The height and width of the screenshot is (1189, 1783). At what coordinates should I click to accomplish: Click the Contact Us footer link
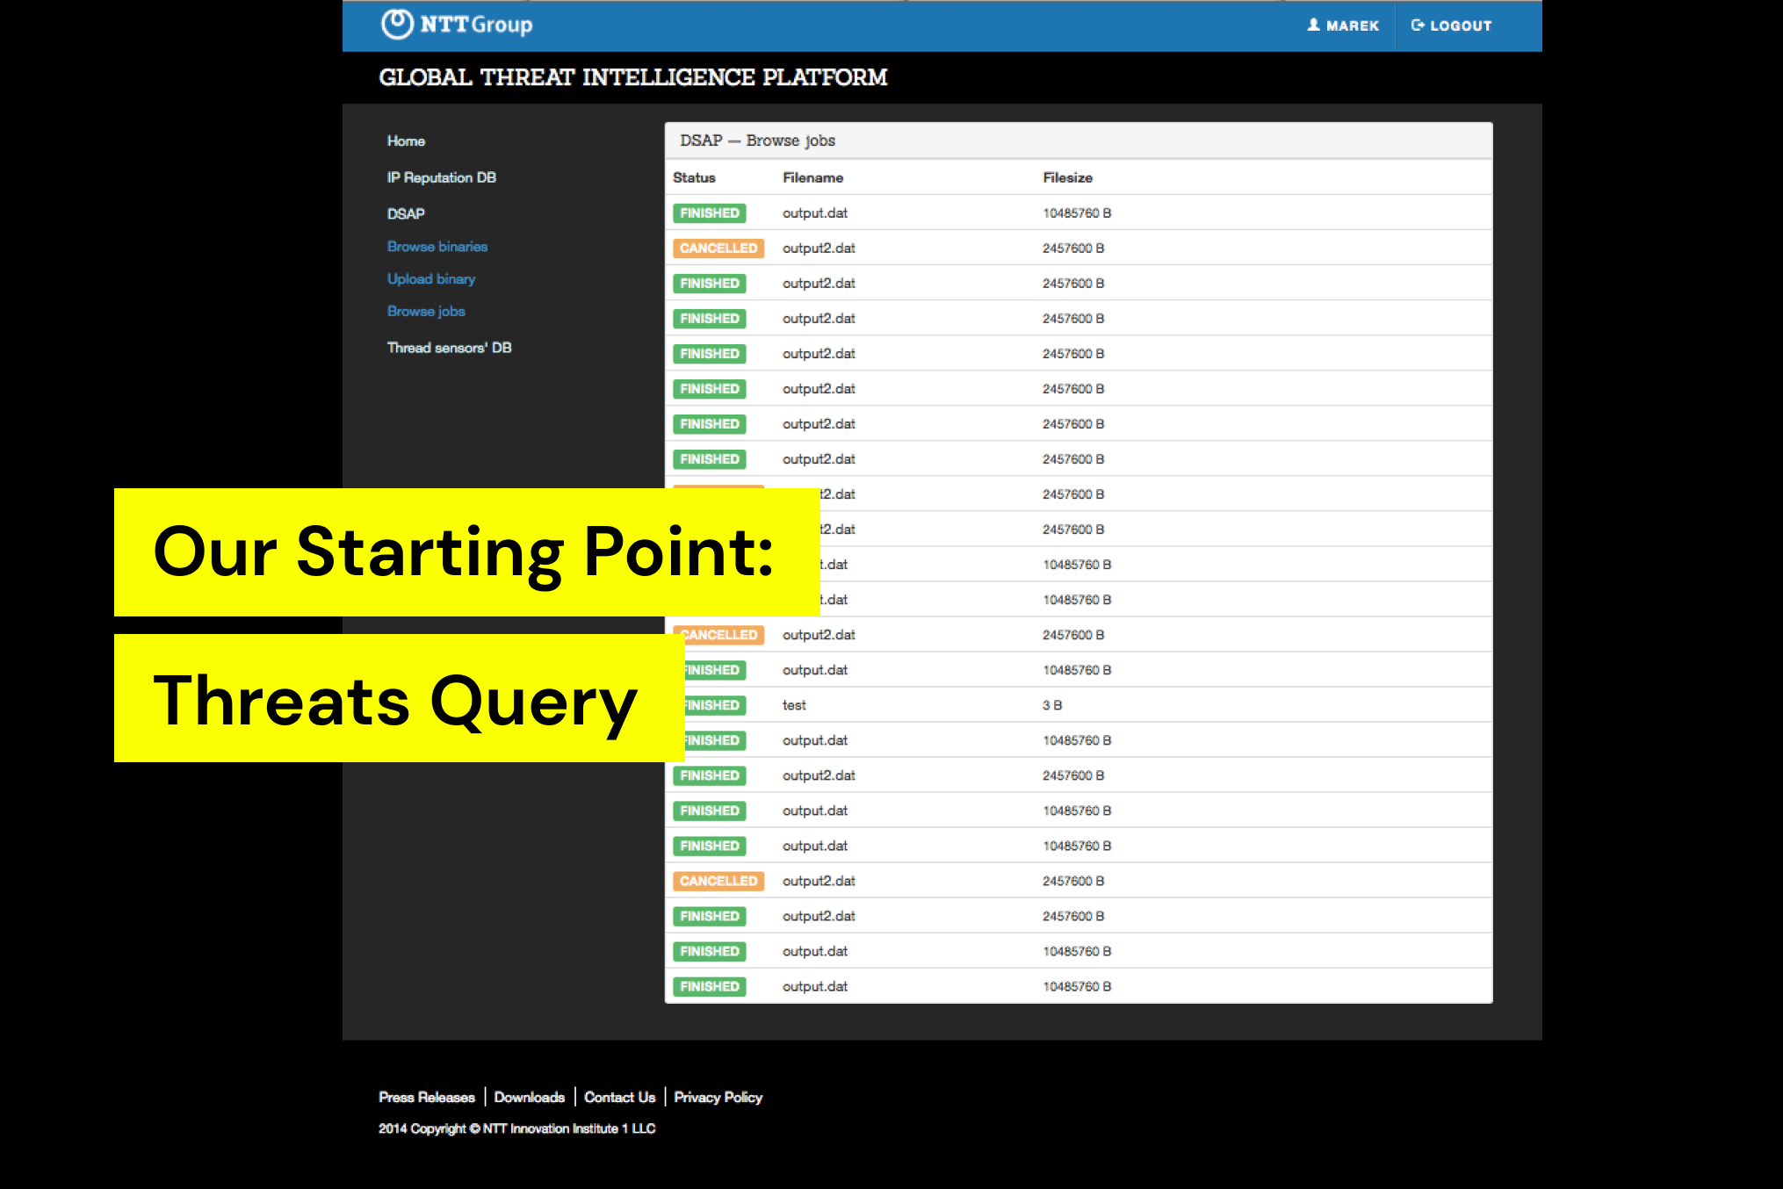click(x=619, y=1097)
